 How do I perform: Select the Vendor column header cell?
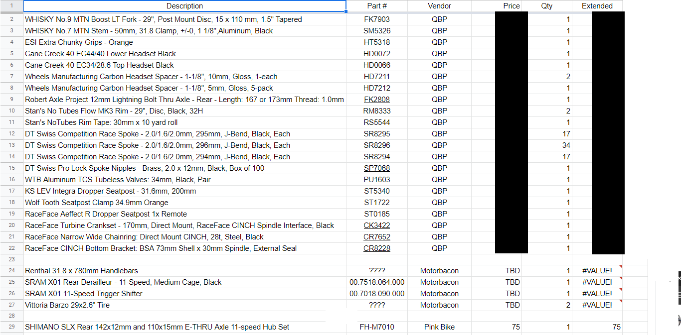439,6
